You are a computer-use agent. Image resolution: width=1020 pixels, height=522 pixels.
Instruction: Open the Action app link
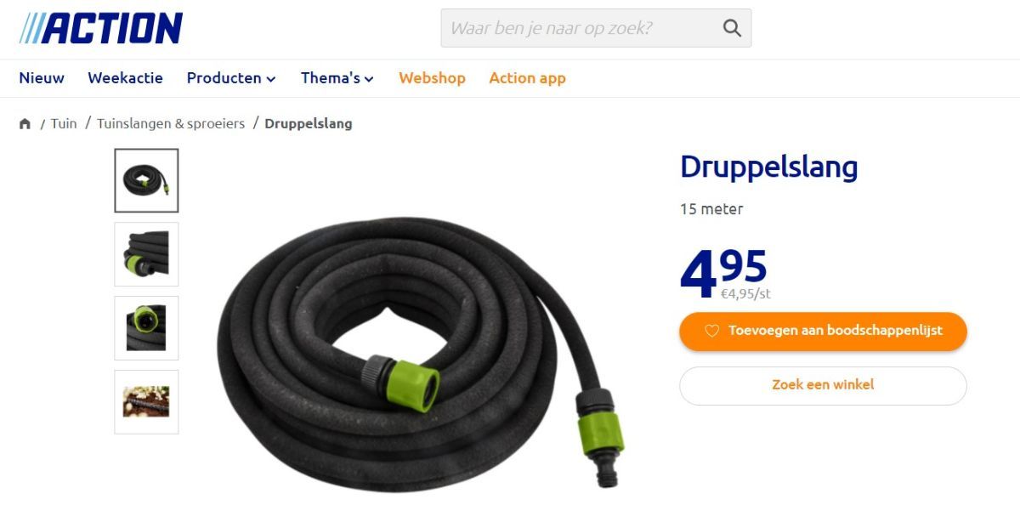pyautogui.click(x=527, y=78)
